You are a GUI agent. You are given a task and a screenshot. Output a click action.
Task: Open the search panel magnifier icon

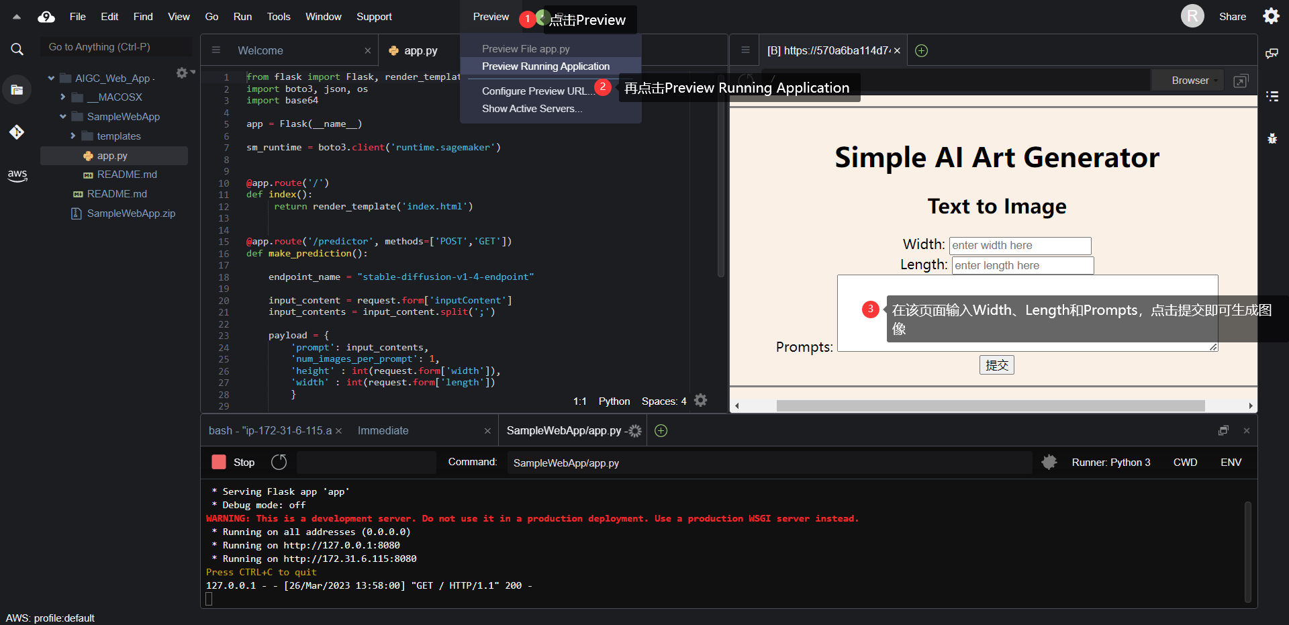point(17,49)
